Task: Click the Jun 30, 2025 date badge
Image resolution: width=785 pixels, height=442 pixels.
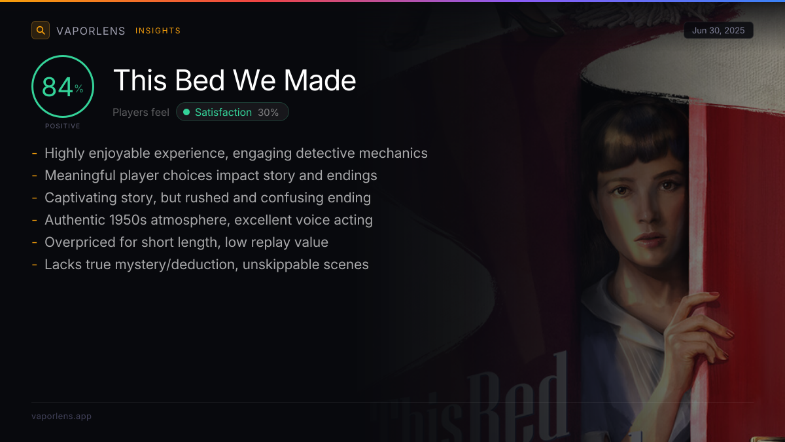Action: pos(718,31)
